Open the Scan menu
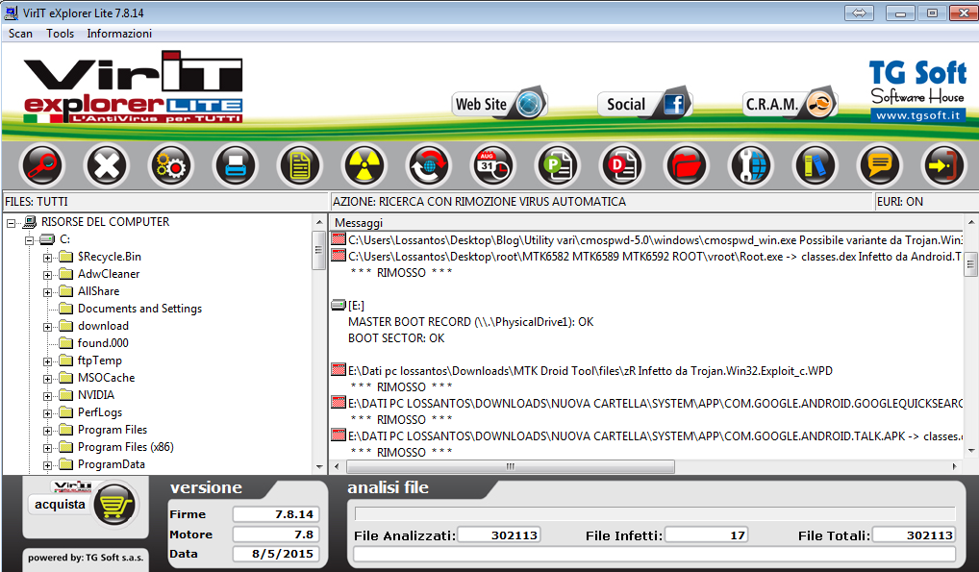 click(x=20, y=34)
